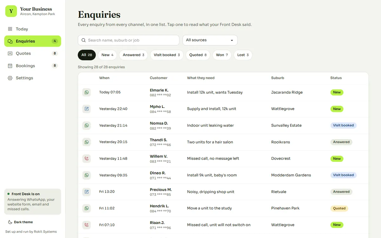Click New status badge for Mpho L.
Viewport: 381px width, 238px height.
click(x=337, y=109)
